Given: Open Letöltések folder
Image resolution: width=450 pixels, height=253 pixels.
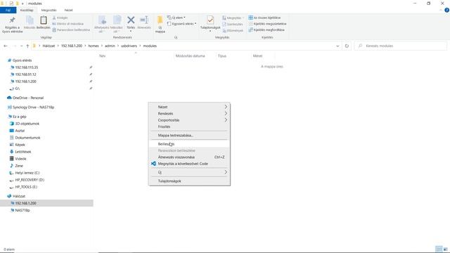Looking at the screenshot, I should pos(23,152).
